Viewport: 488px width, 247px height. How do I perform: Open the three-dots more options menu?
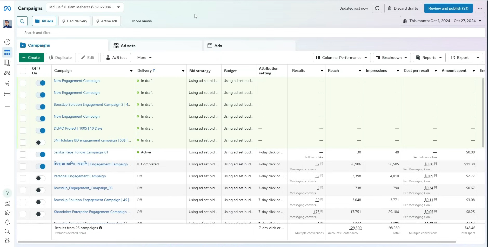480,8
